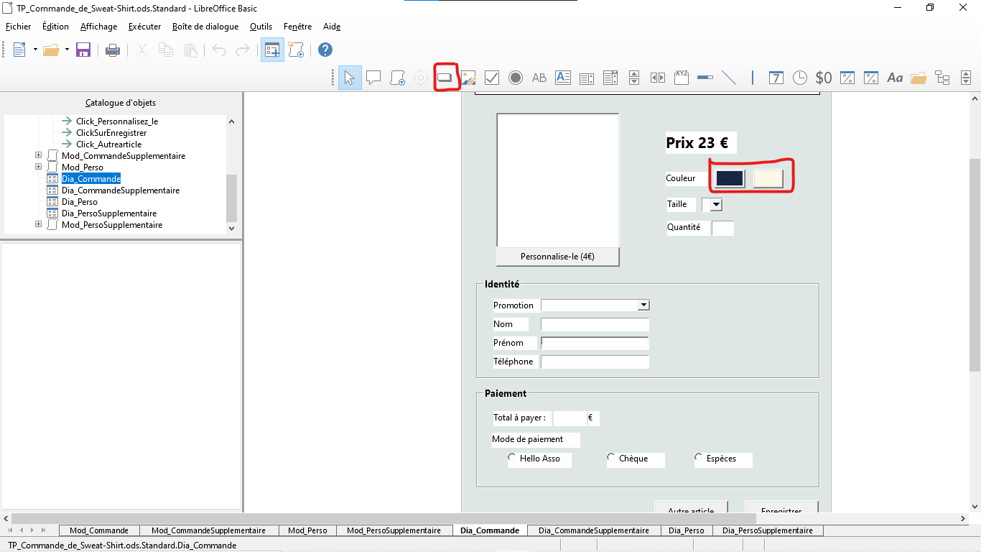This screenshot has width=981, height=552.
Task: Switch to the Dia_CommandeSupplementaire tab
Action: coord(593,530)
